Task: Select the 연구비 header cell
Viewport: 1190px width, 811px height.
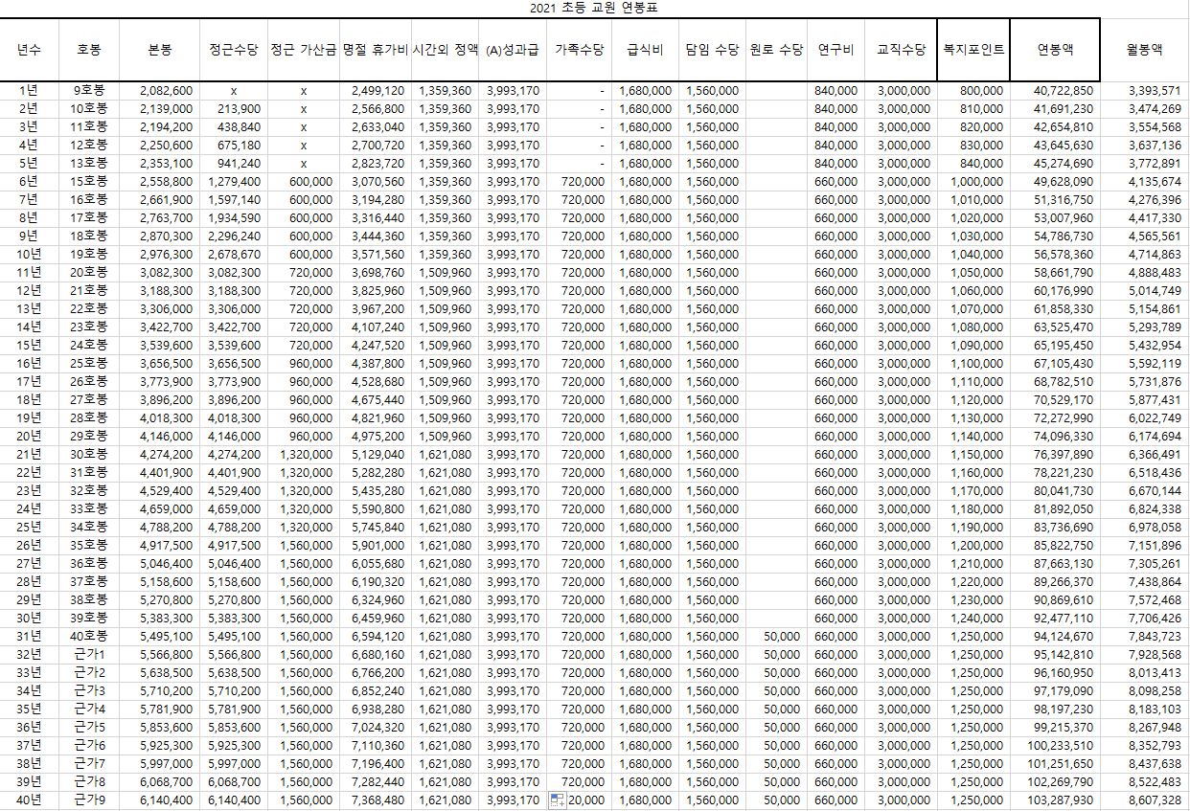Action: point(835,49)
